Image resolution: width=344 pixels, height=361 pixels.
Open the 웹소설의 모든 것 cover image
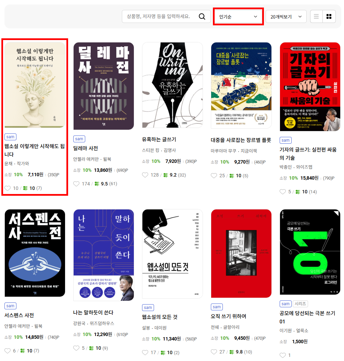173,254
